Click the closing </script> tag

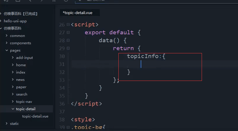86,104
